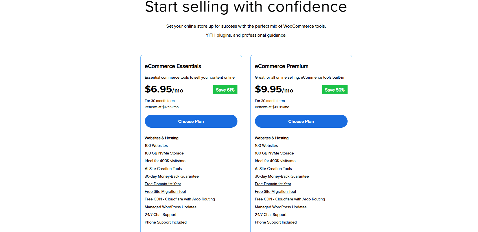Image resolution: width=478 pixels, height=232 pixels.
Task: Click the $6.95/mo price text
Action: [164, 89]
